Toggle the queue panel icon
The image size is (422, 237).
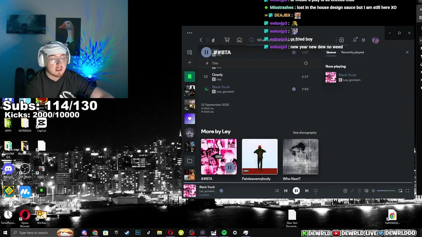point(359,191)
